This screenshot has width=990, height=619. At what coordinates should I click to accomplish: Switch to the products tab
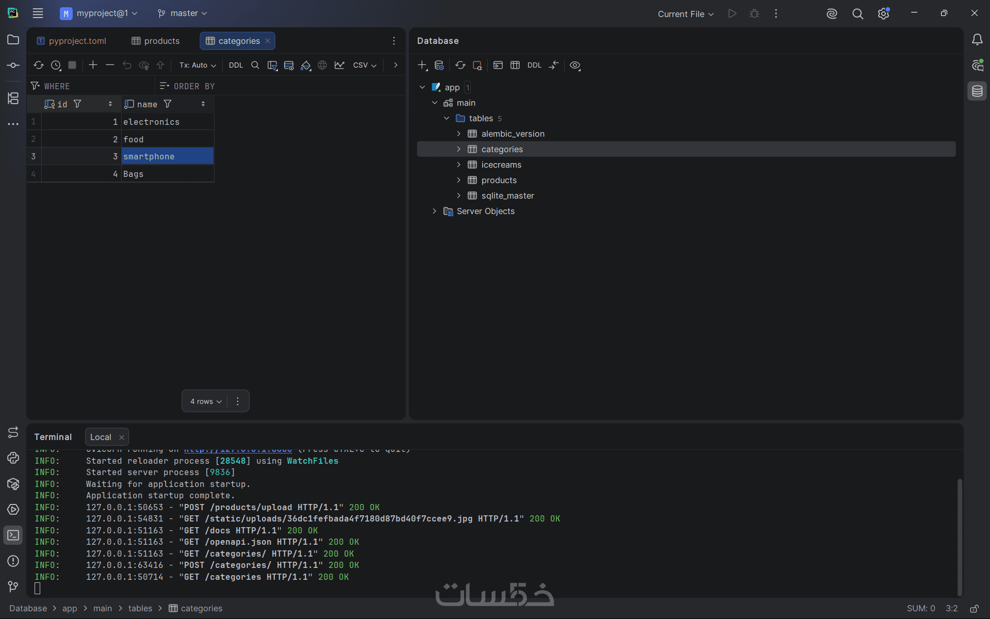coord(156,41)
